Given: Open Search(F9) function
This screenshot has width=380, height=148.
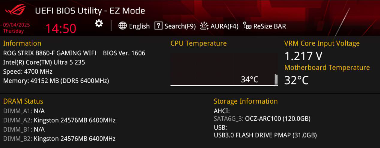Looking at the screenshot, I should coord(180,26).
